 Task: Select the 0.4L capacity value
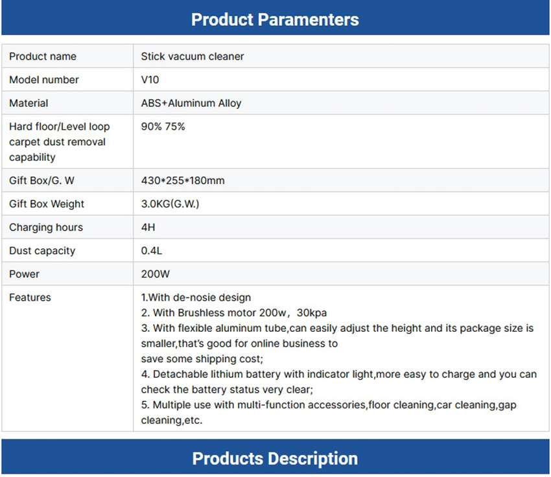click(151, 251)
